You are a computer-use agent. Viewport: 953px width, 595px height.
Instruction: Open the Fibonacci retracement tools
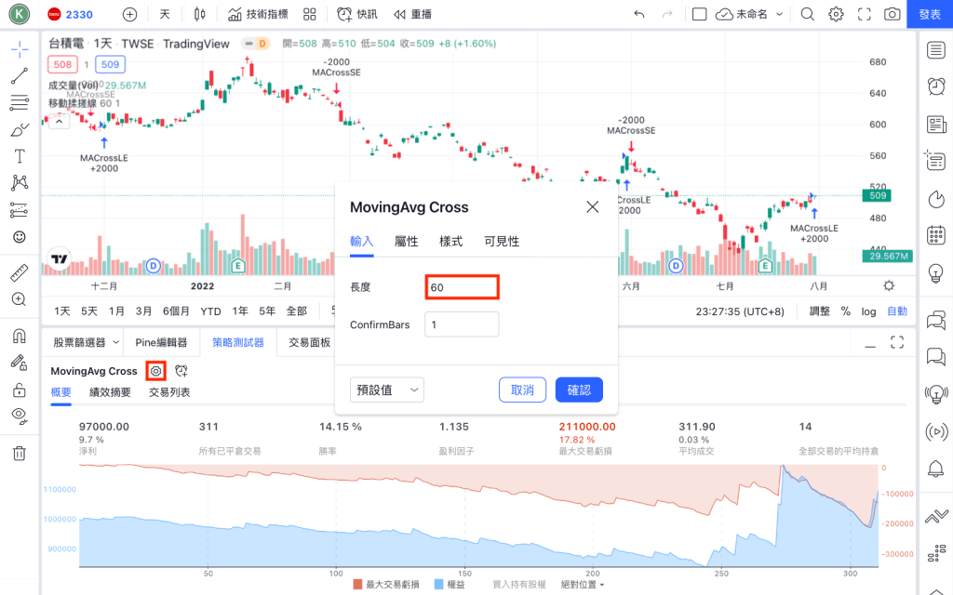pyautogui.click(x=20, y=102)
